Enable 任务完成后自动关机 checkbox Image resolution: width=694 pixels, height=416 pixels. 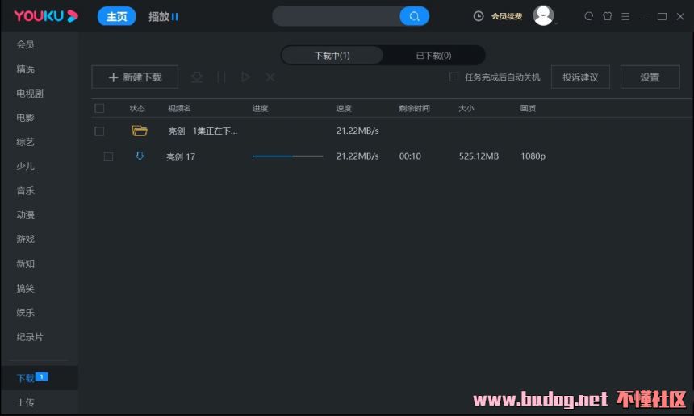[454, 77]
